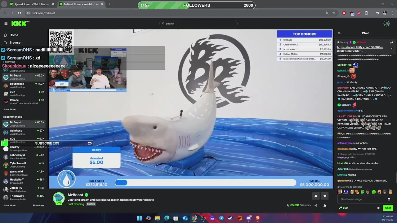Click the KICK logo
397x223 pixels.
click(20, 24)
